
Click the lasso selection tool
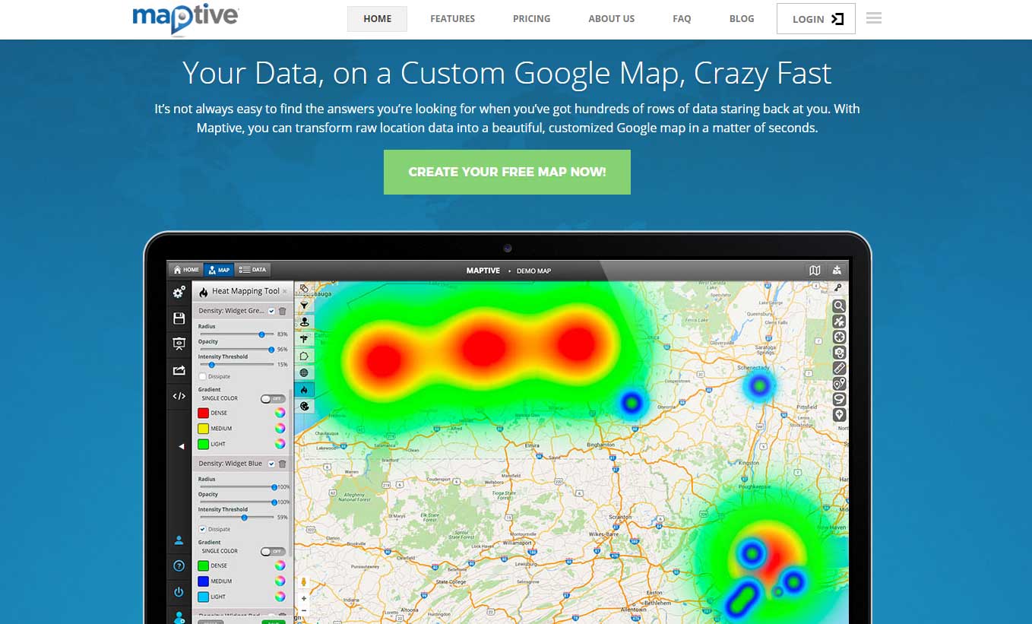point(839,399)
